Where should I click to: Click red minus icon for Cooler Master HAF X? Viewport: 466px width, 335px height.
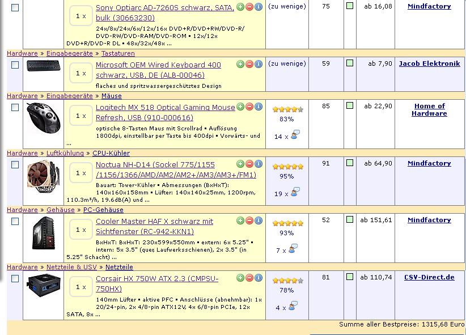point(249,220)
